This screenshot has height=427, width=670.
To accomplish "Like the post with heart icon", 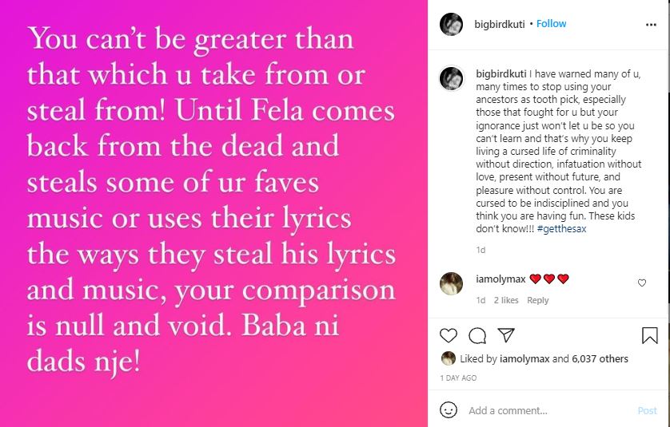I will pyautogui.click(x=450, y=335).
